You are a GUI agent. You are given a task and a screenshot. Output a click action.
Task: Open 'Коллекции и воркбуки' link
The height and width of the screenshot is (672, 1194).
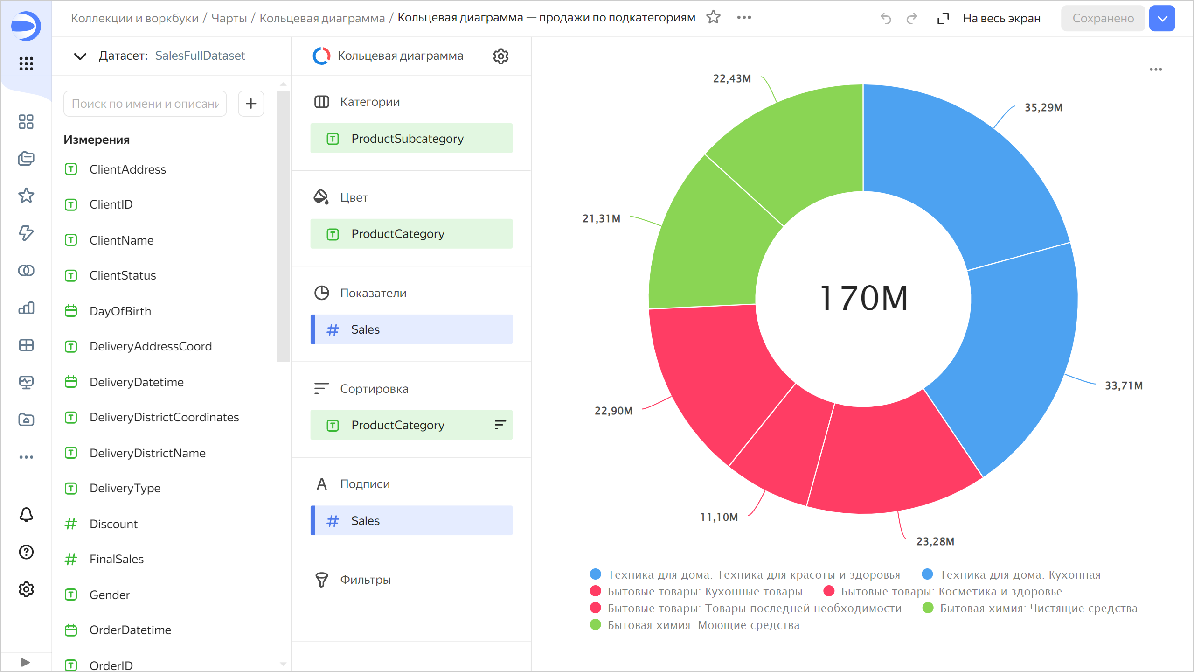[135, 18]
